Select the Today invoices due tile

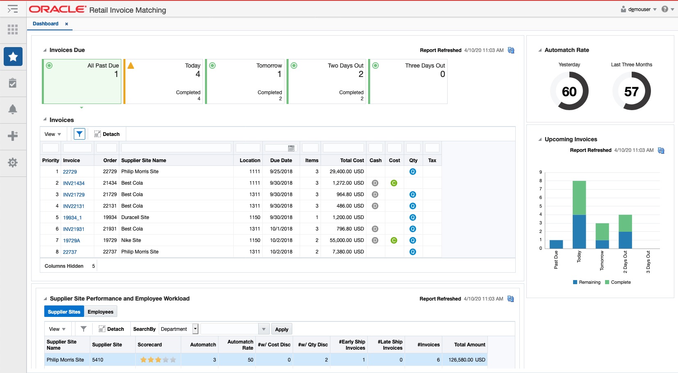(x=164, y=81)
